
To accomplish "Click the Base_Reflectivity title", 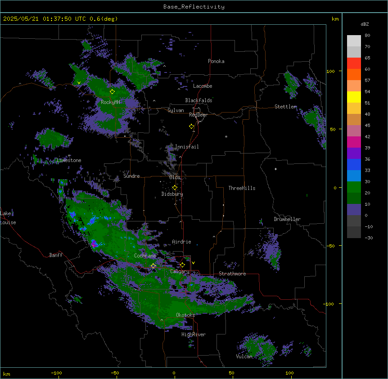I will pyautogui.click(x=194, y=7).
